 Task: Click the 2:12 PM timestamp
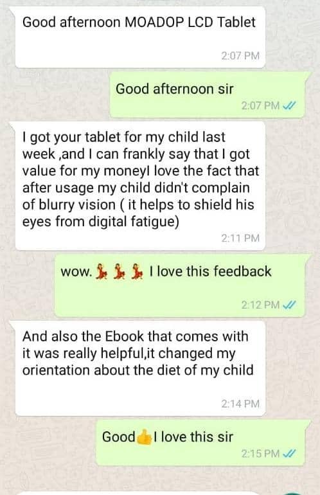point(260,305)
